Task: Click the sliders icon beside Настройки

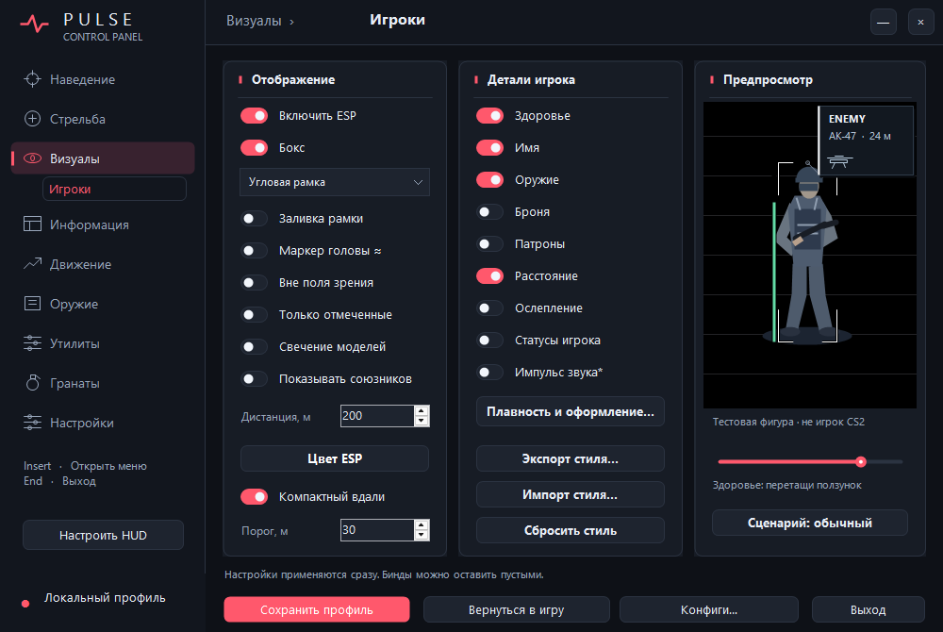Action: point(32,423)
